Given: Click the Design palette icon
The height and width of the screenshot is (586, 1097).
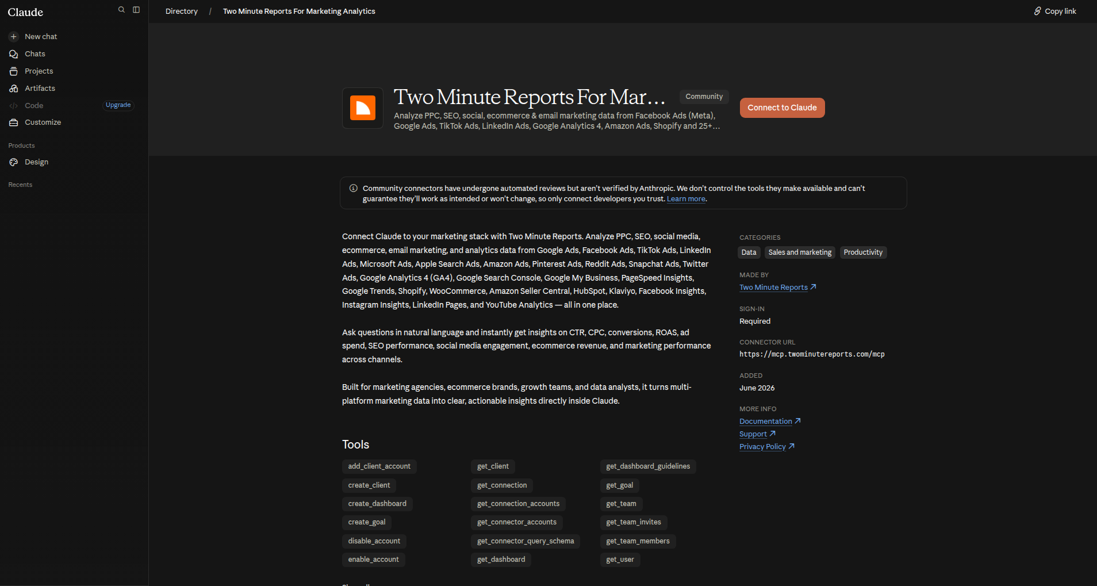Looking at the screenshot, I should click(x=14, y=162).
